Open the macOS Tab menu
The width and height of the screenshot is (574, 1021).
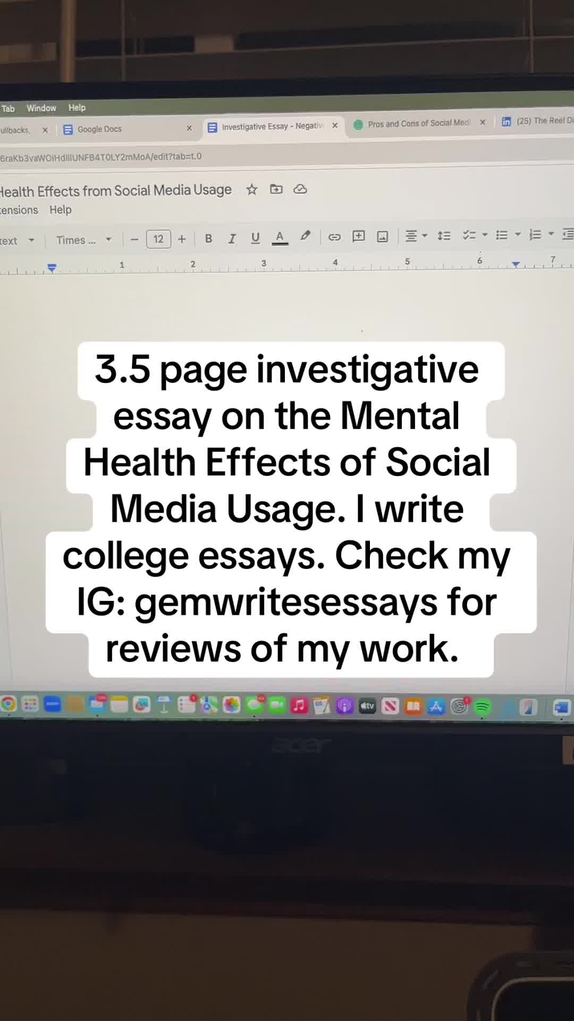tap(8, 108)
